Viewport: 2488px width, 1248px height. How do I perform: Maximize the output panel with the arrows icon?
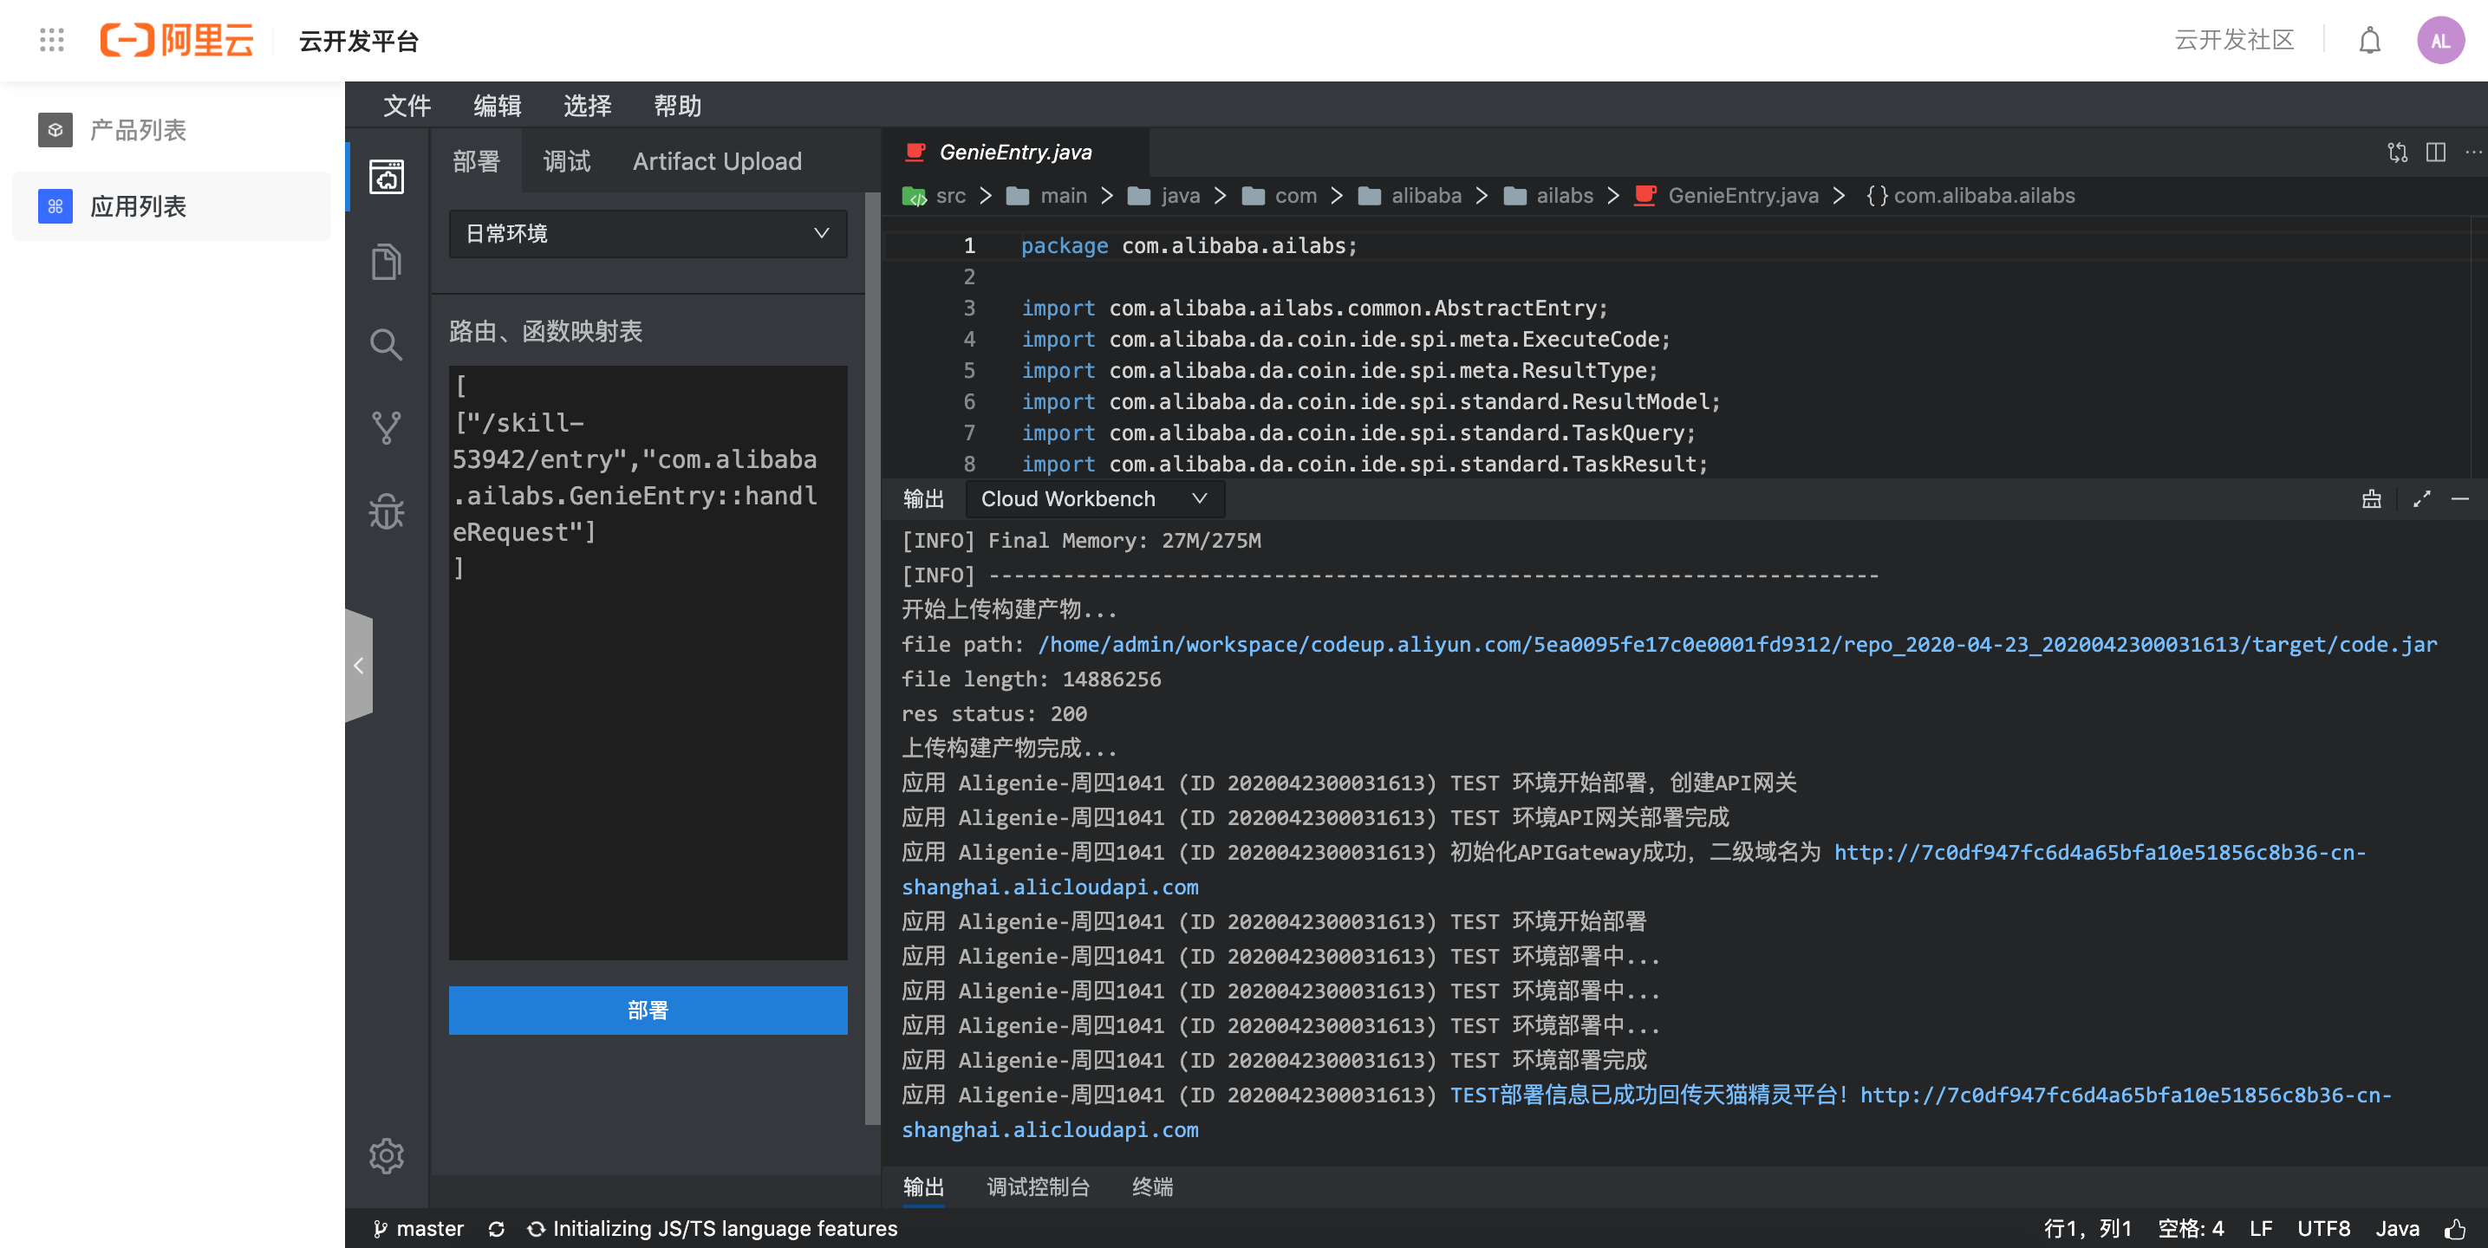[2421, 499]
